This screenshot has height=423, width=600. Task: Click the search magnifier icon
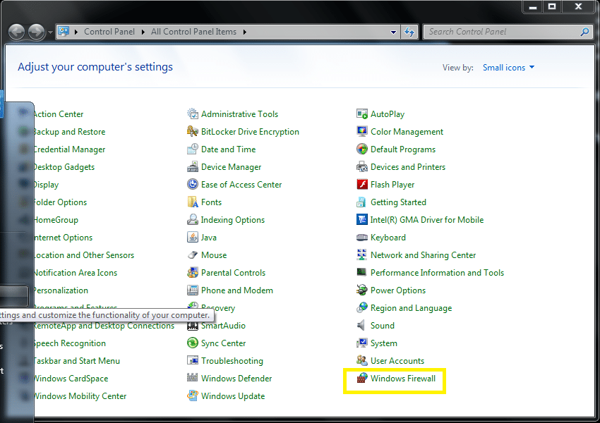[584, 32]
